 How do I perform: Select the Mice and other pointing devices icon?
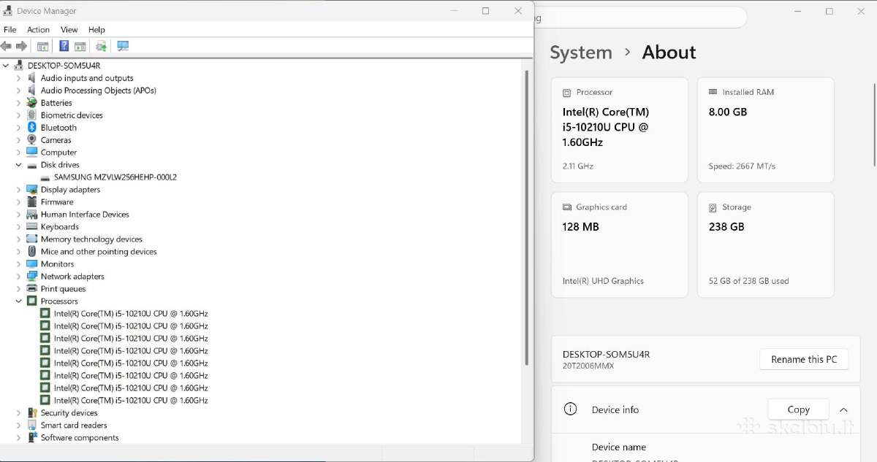(x=32, y=252)
